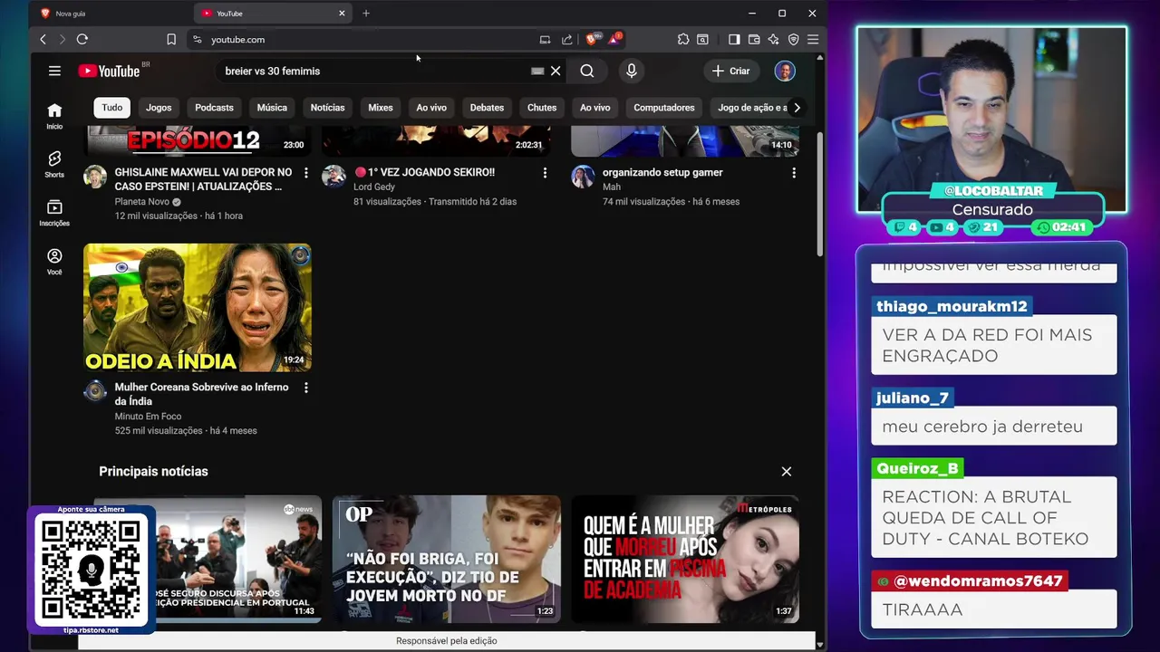Screen dimensions: 1160x652
Task: Select the Podcasts filter chip
Action: point(214,107)
